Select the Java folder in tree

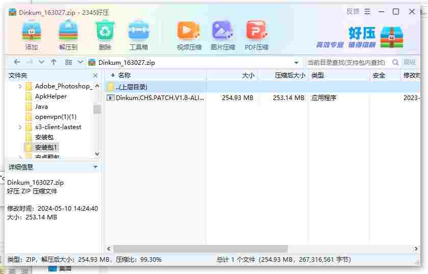pyautogui.click(x=41, y=107)
